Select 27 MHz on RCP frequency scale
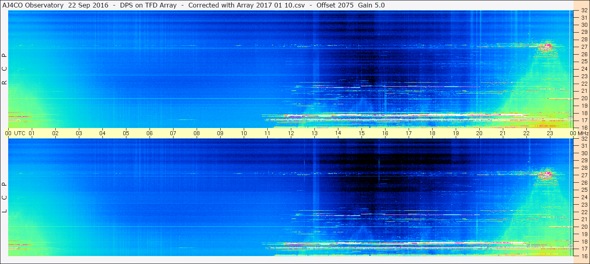590x264 pixels. tap(585, 47)
